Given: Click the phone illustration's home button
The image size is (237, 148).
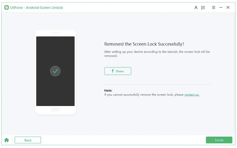Looking at the screenshot, I should (55, 110).
